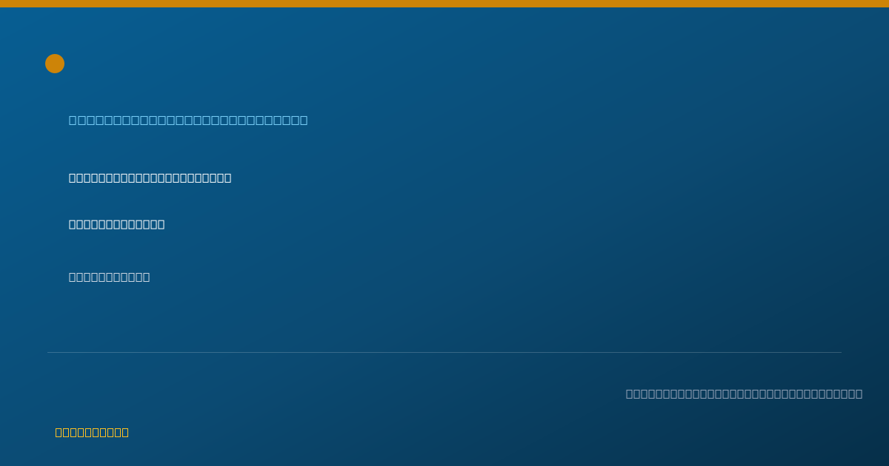Click the round orange logo mark
Screen dimensions: 889x466
(x=55, y=64)
